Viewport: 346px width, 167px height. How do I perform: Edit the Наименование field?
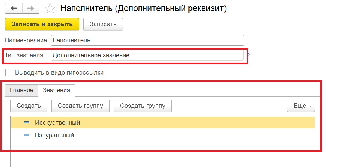[x=147, y=40]
